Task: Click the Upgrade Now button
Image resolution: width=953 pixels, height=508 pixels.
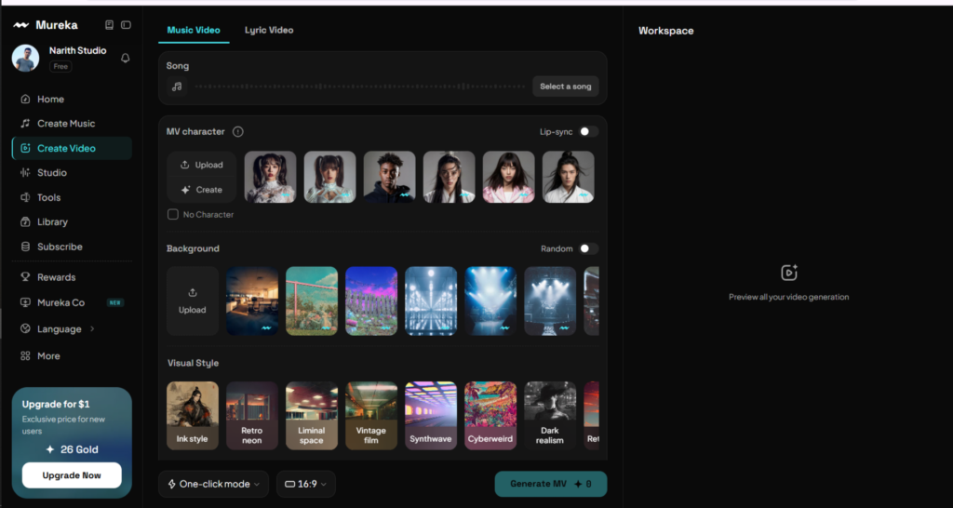Action: (72, 475)
